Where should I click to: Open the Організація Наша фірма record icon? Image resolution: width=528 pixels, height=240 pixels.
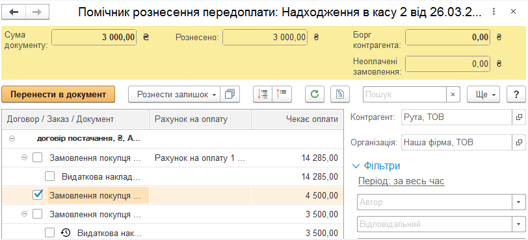tap(519, 142)
